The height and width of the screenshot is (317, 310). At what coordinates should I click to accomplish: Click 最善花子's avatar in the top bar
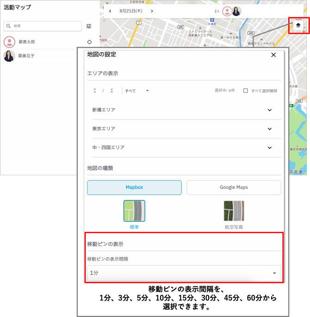pyautogui.click(x=236, y=12)
